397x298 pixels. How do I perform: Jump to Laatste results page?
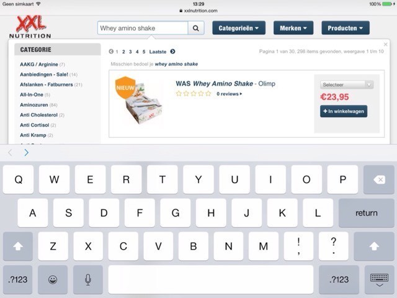[158, 52]
